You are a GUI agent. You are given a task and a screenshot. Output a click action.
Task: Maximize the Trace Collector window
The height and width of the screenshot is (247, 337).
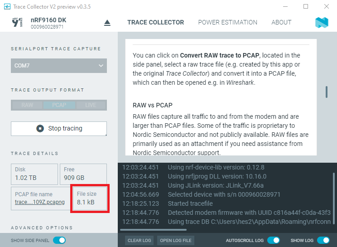coord(306,7)
